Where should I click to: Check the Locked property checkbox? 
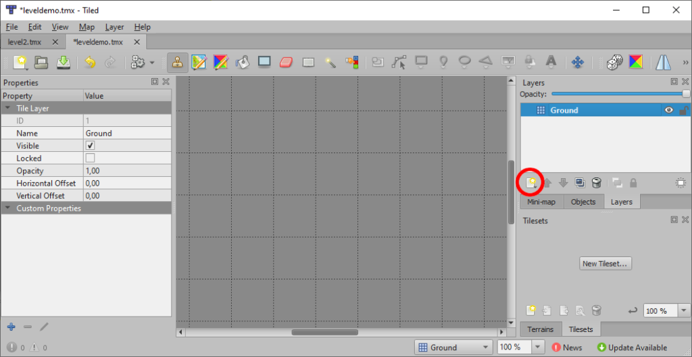tap(90, 158)
